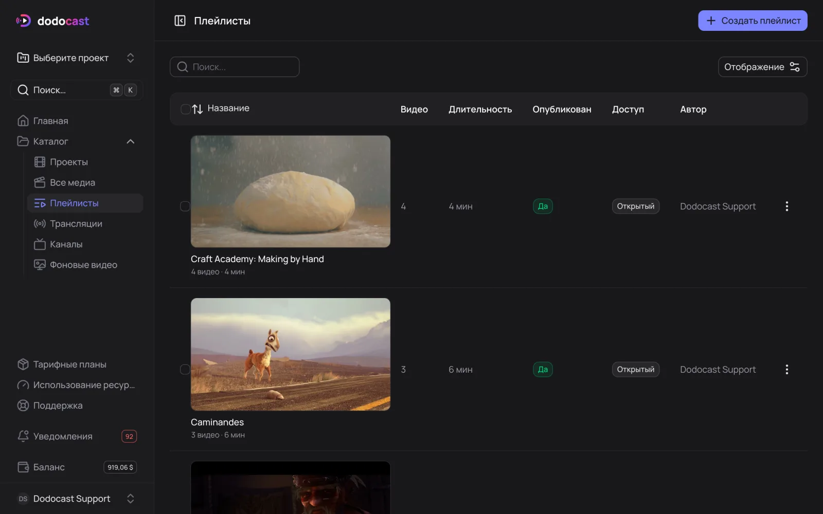Click the sort arrows icon beside Название

[198, 109]
